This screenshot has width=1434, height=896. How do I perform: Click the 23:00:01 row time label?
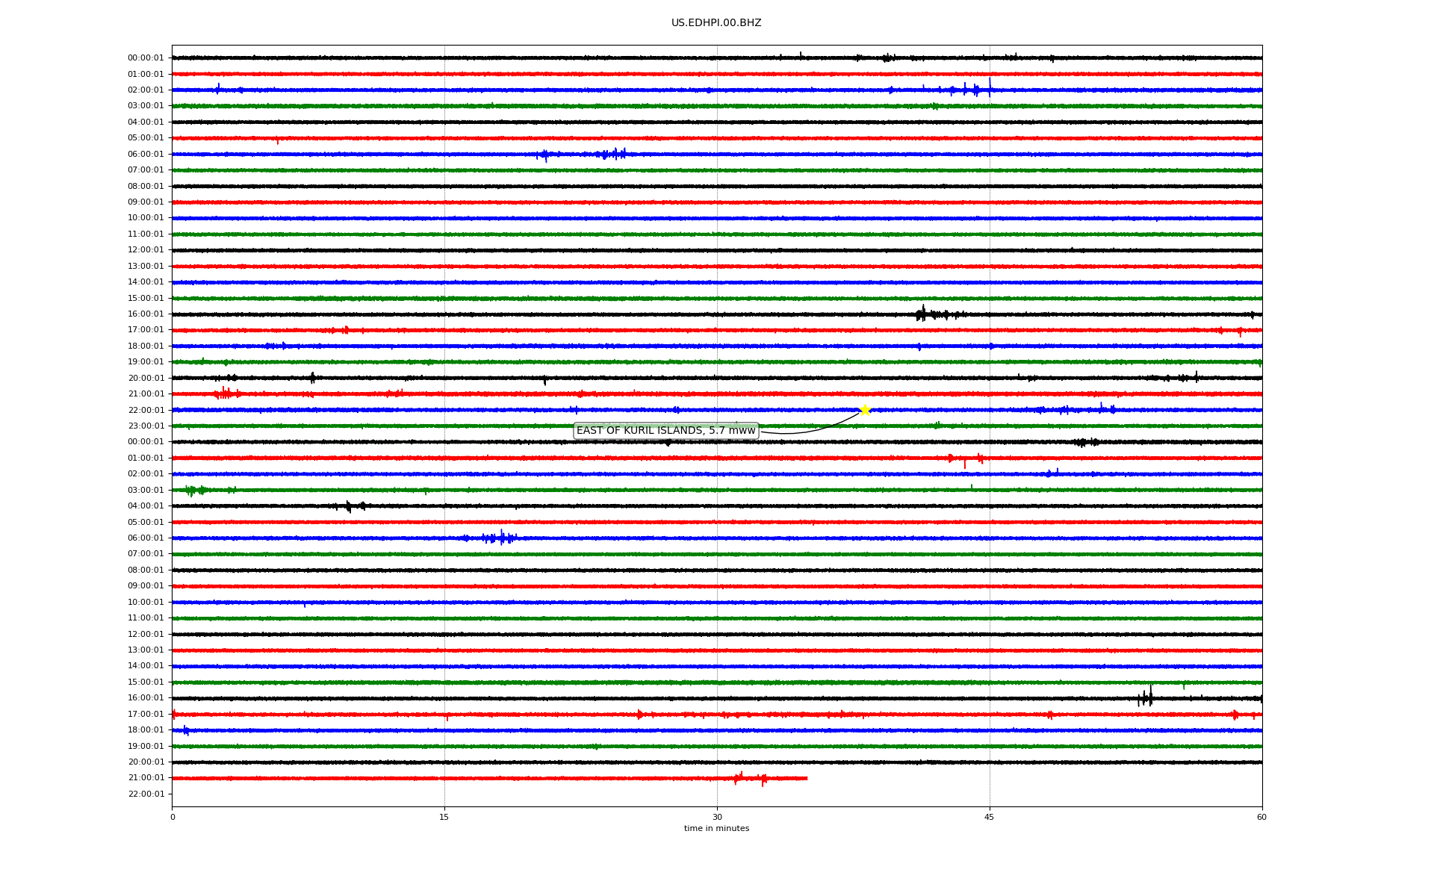(x=146, y=426)
